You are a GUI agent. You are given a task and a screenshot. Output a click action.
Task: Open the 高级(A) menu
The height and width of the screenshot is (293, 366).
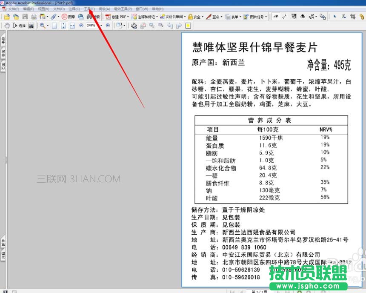pyautogui.click(x=104, y=9)
